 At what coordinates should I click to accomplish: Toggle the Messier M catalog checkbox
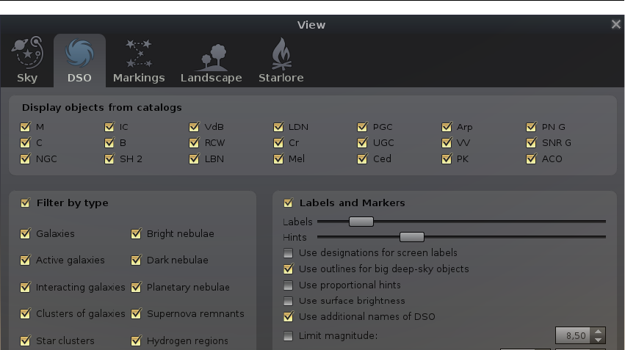[x=26, y=127]
